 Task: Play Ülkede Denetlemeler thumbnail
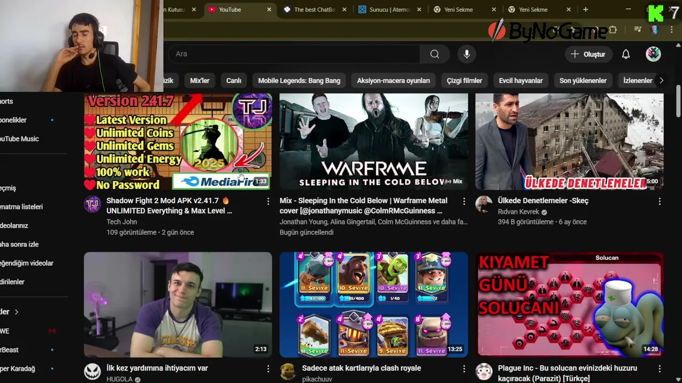(x=570, y=141)
